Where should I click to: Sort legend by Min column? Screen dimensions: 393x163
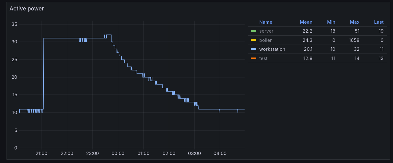(331, 22)
